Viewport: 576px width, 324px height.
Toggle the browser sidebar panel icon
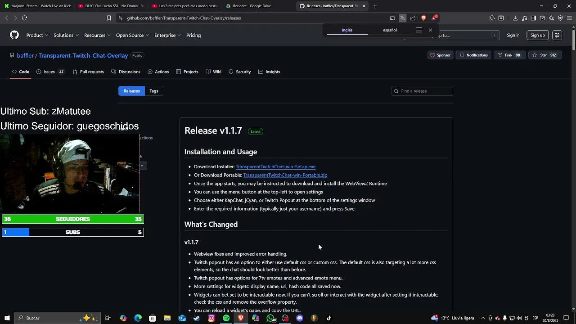coord(533,18)
